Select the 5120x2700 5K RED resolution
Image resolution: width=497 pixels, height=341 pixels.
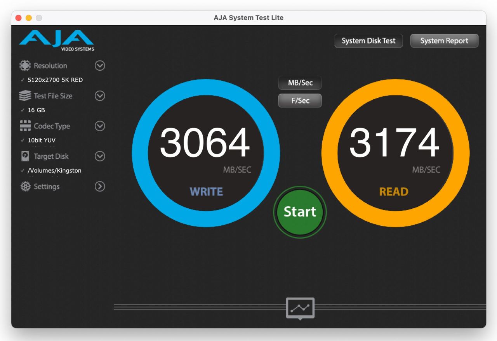[55, 80]
